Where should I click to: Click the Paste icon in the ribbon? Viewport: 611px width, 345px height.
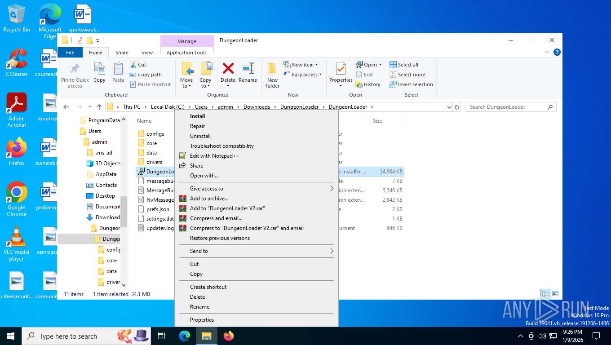pyautogui.click(x=118, y=69)
